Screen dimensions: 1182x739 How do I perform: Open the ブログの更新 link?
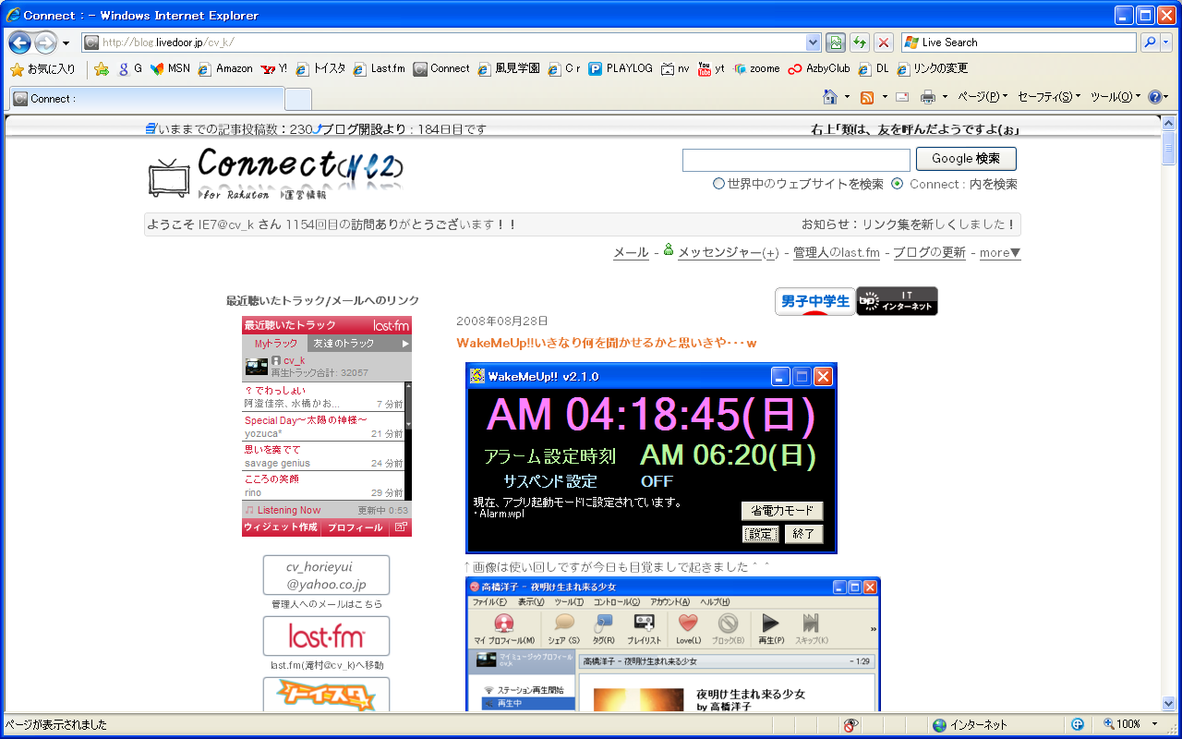(929, 253)
